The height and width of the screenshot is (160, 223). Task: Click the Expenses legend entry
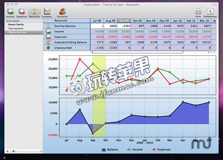pyautogui.click(x=161, y=150)
